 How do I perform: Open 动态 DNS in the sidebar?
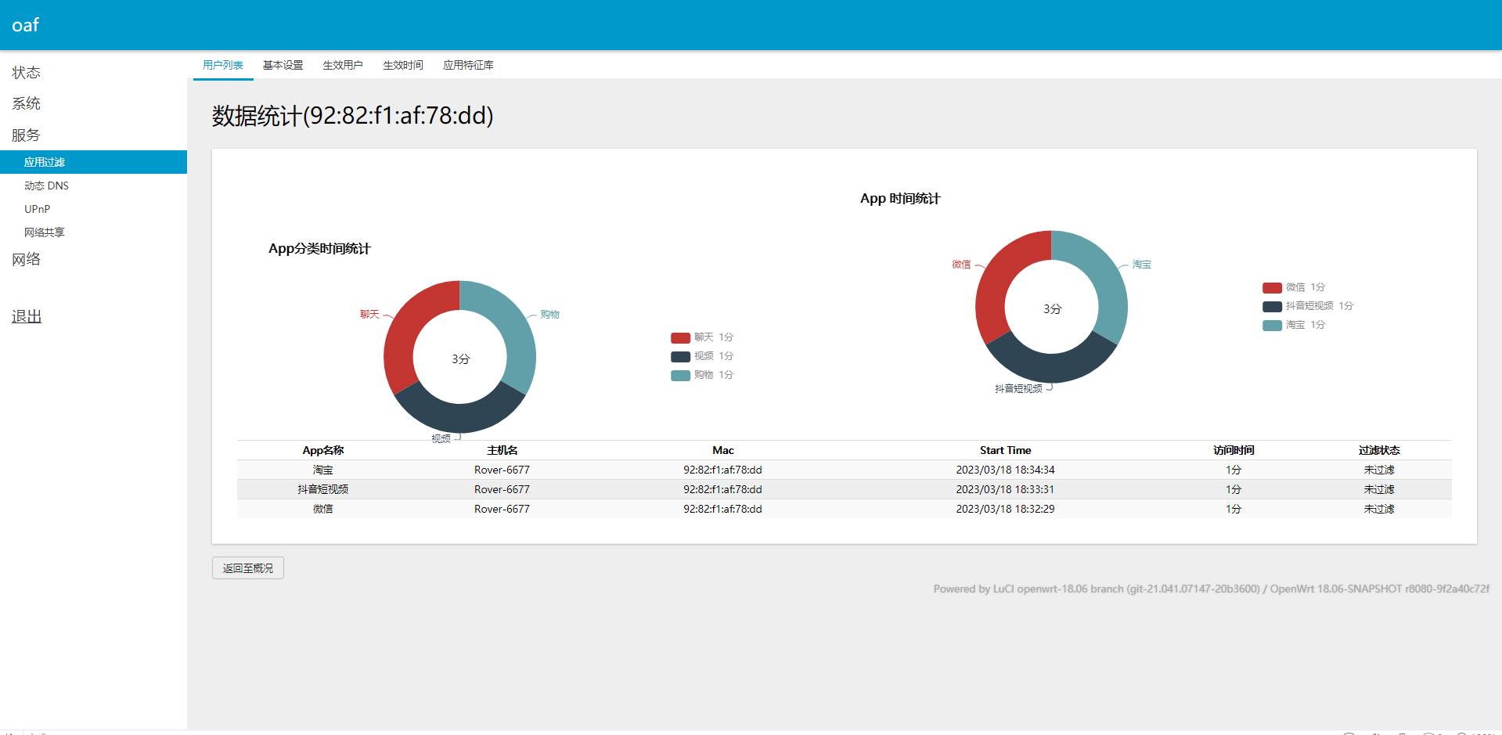(x=46, y=186)
